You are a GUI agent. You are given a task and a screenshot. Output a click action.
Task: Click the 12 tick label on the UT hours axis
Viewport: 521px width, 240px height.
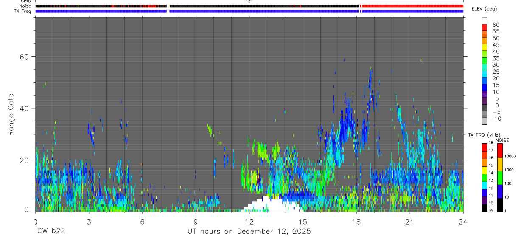pos(249,221)
